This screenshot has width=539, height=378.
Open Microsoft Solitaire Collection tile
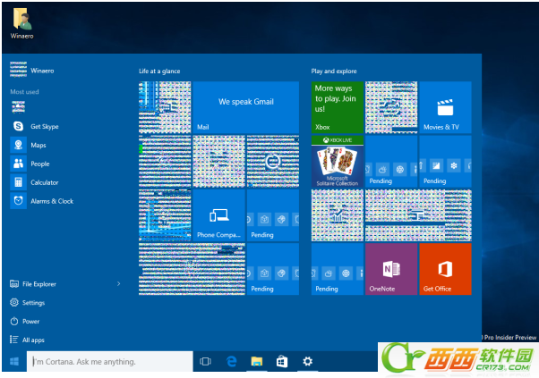coord(338,161)
